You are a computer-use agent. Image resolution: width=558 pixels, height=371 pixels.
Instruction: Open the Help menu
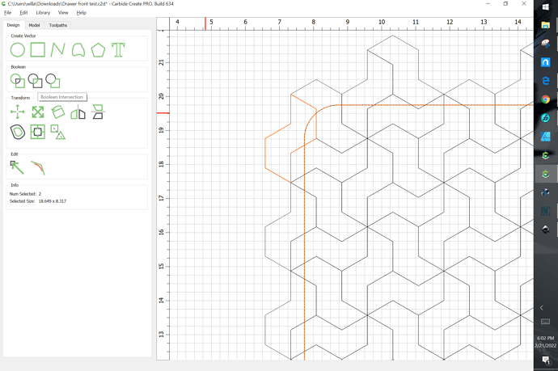(81, 12)
